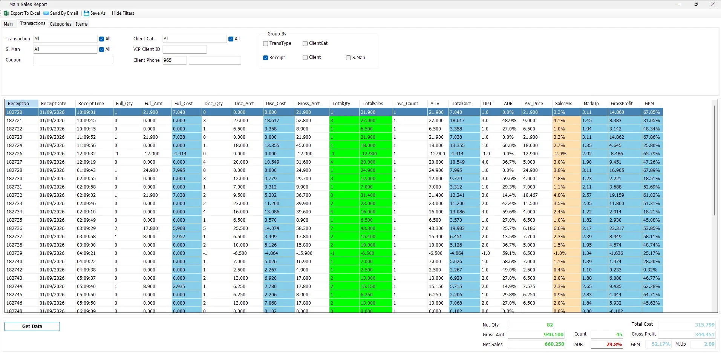Click the Coupon input field
Viewport: 721px width, 354px height.
(x=73, y=60)
